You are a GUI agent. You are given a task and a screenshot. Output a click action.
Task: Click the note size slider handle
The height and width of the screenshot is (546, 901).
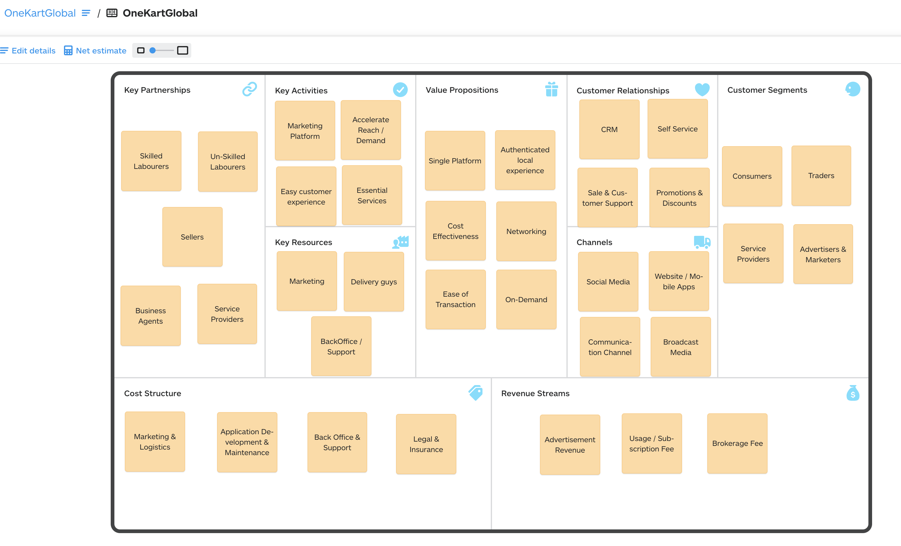(x=153, y=50)
